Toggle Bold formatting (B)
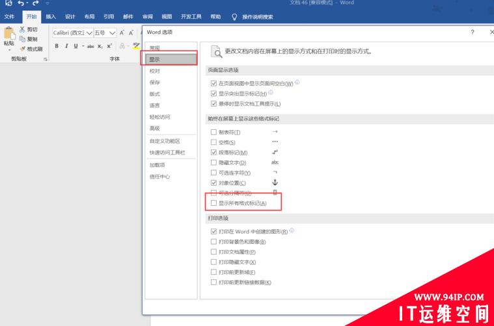Viewport: 494px width, 326px height. point(57,46)
